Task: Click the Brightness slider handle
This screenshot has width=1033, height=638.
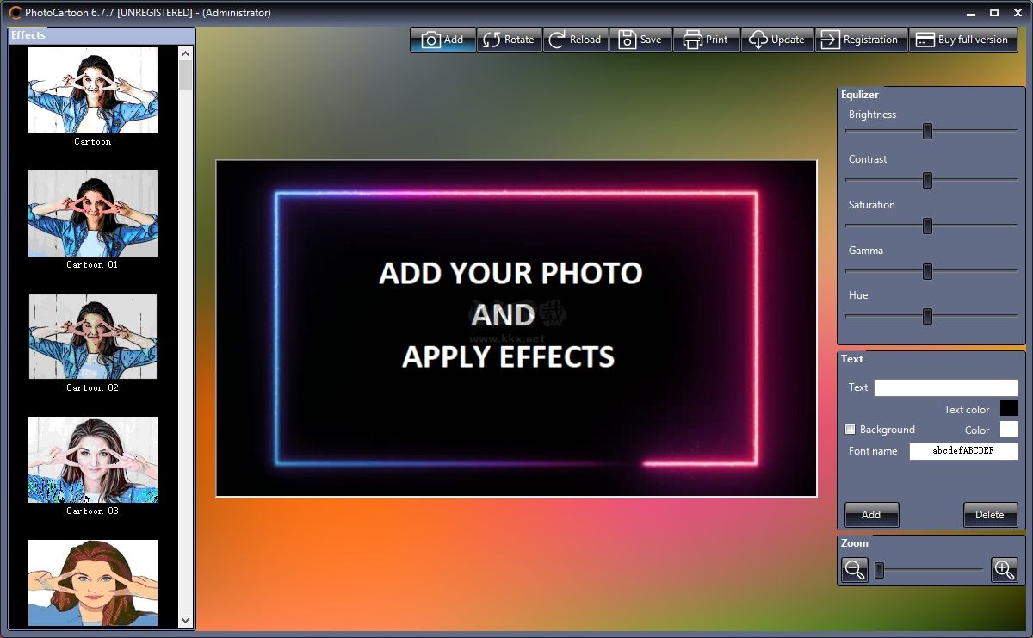Action: (x=927, y=131)
